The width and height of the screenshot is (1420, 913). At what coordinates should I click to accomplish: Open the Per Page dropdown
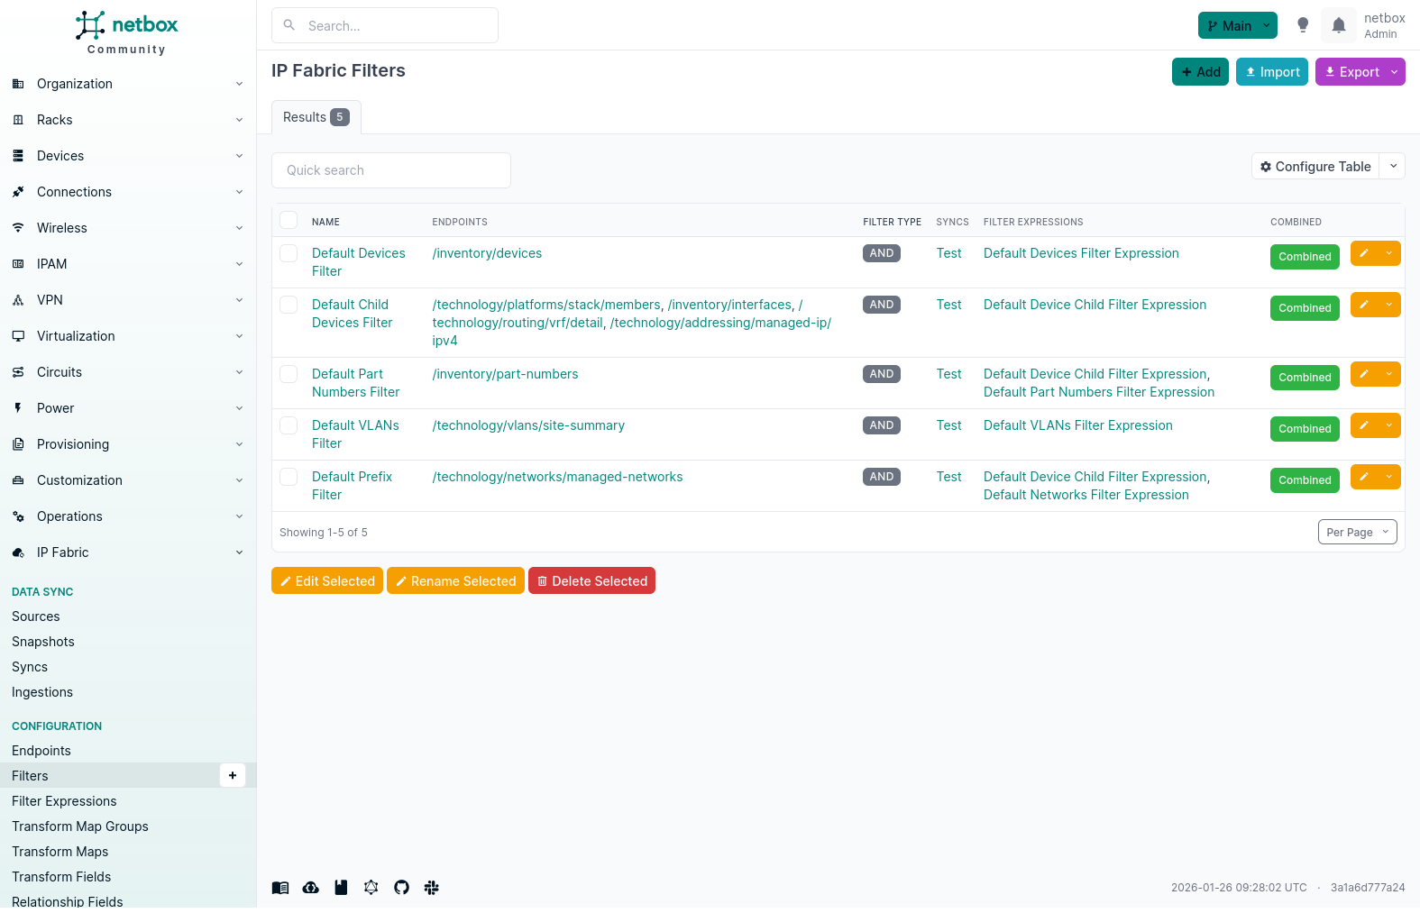pyautogui.click(x=1357, y=532)
